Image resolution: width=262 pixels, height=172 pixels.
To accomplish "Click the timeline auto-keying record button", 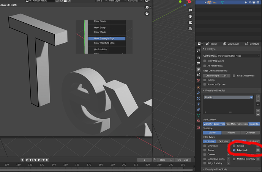I will 22,160.
